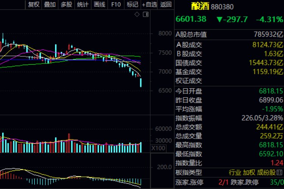Image resolution: width=284 pixels, height=189 pixels.
Task: Open the 复权 price adjustment menu
Action: coord(34,5)
